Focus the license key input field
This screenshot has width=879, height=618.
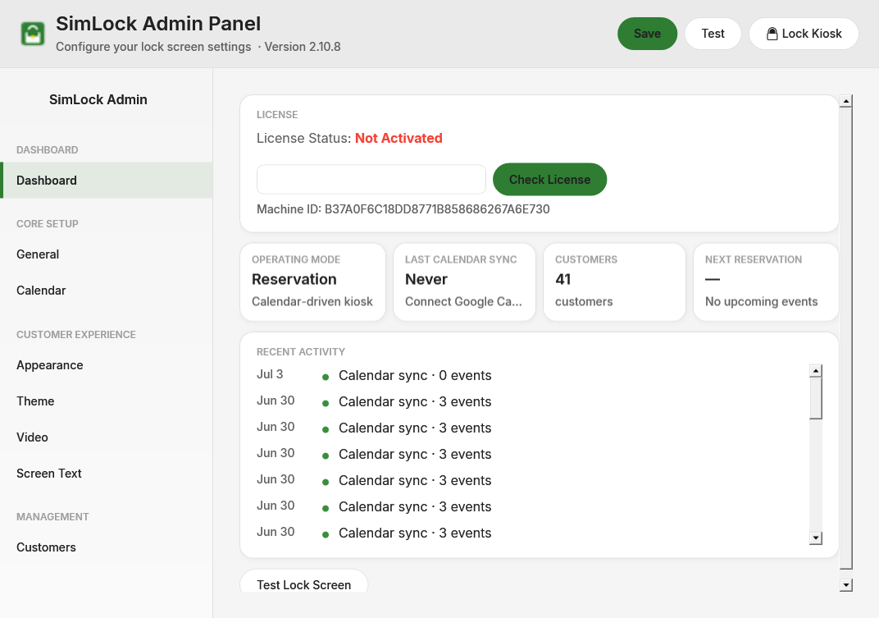(371, 180)
